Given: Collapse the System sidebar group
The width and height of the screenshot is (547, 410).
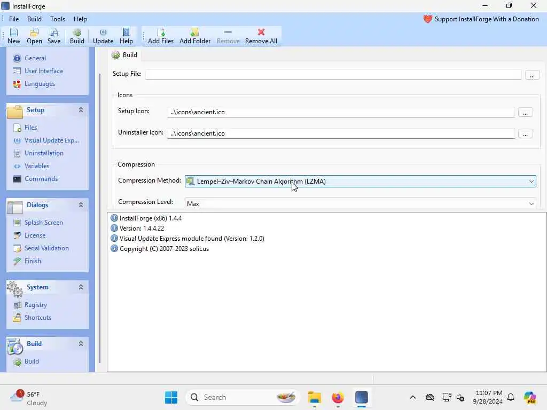Looking at the screenshot, I should click(x=81, y=287).
